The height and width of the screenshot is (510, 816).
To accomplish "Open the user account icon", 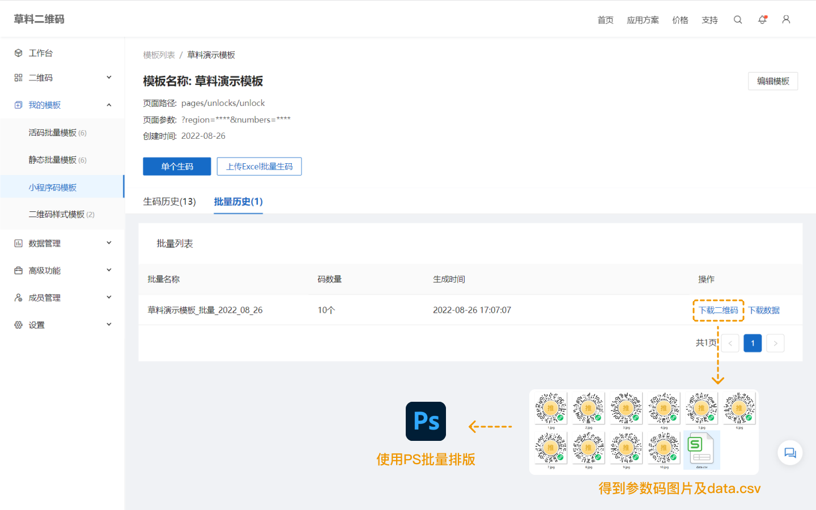I will [x=786, y=19].
